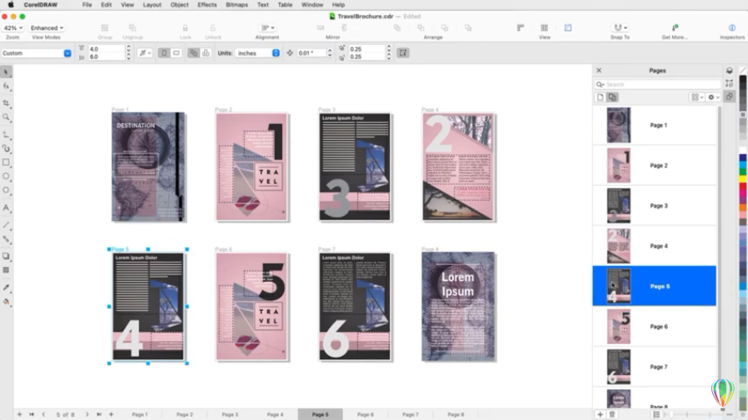Select the Interactive Fill tool
Screen dimensions: 748x420
pyautogui.click(x=6, y=302)
